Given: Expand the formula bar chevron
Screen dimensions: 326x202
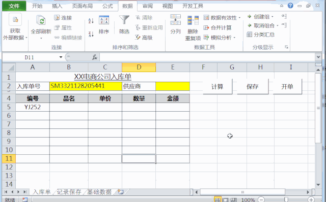Looking at the screenshot, I should pyautogui.click(x=318, y=57).
